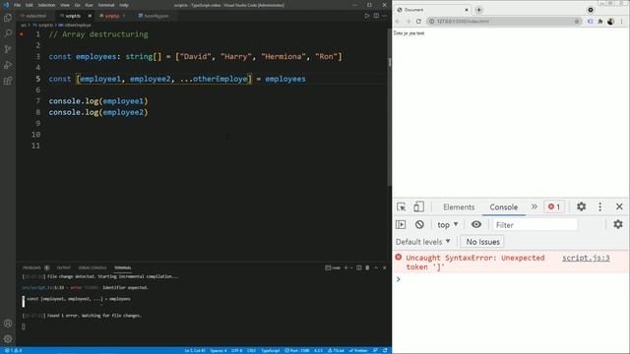
Task: Open Chrome profile avatar
Action: pos(610,22)
